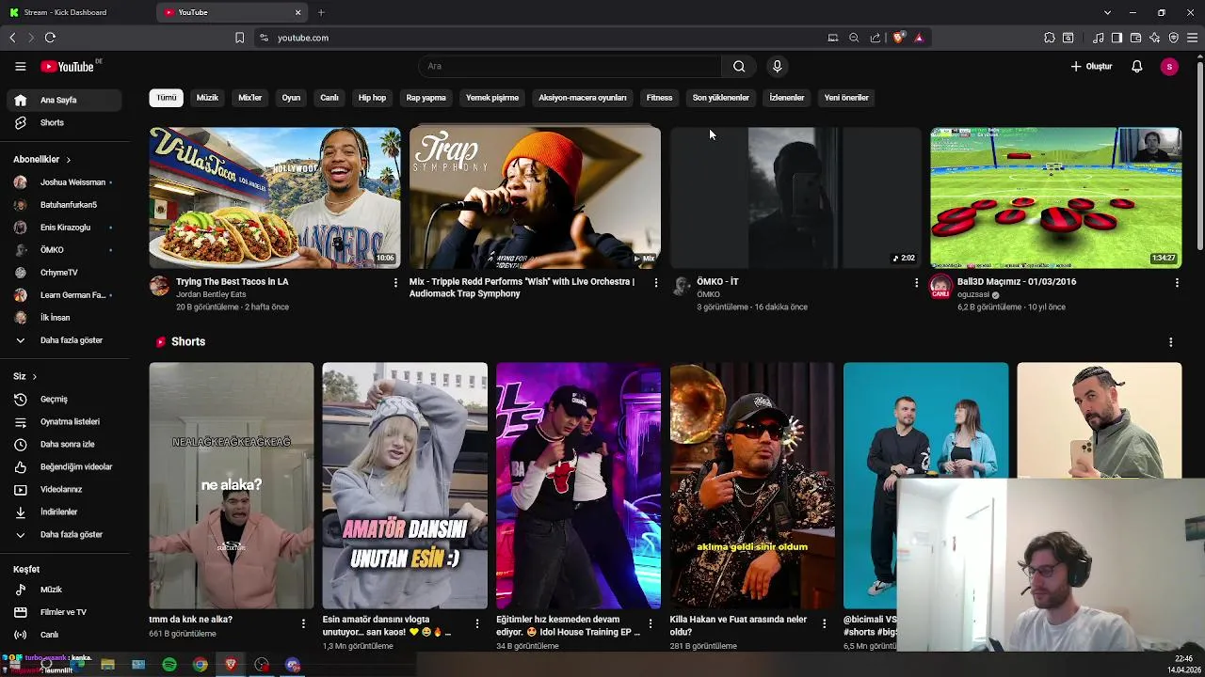Viewport: 1205px width, 677px height.
Task: Open Oynatma listeleri playlists
Action: [x=62, y=421]
